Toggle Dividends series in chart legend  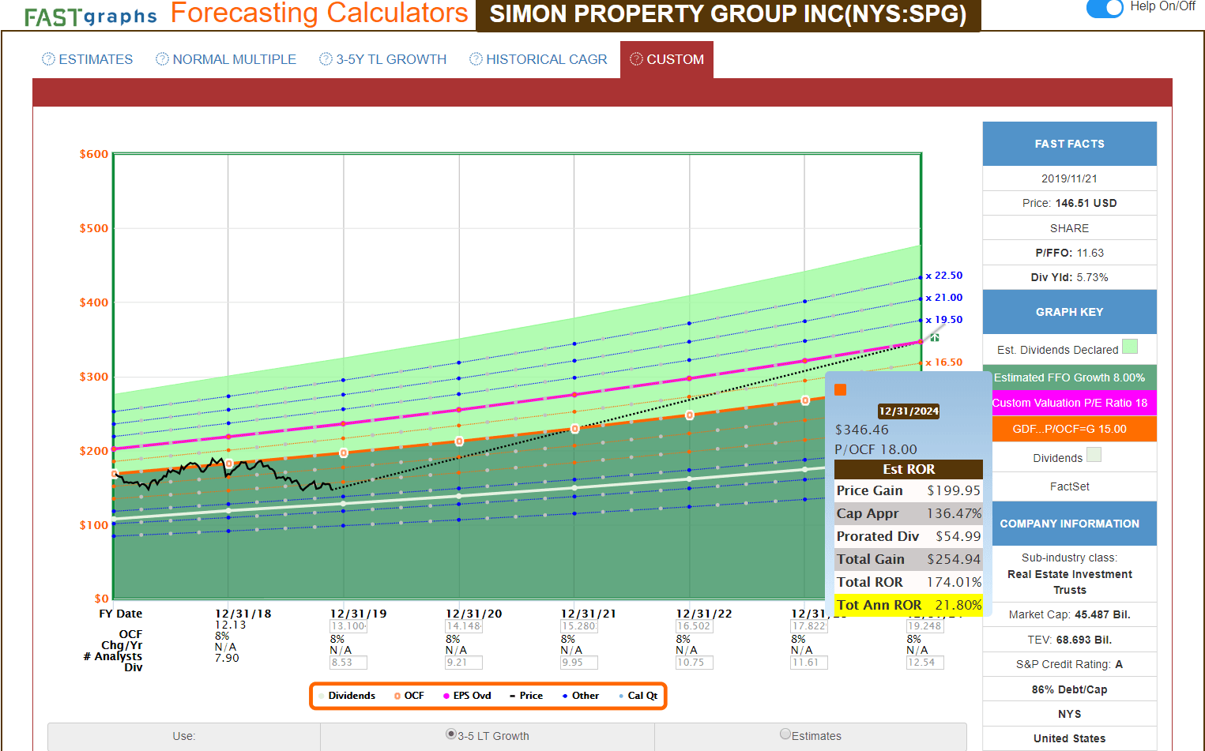pos(348,696)
